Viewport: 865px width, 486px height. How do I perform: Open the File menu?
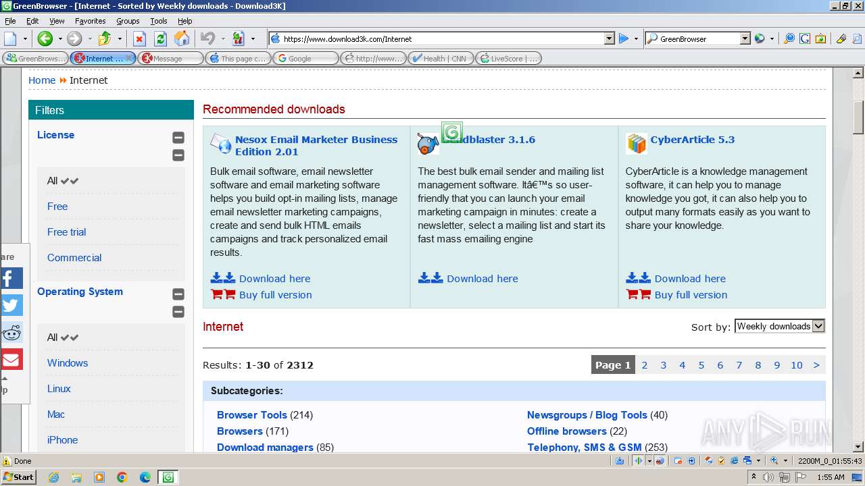click(x=10, y=21)
